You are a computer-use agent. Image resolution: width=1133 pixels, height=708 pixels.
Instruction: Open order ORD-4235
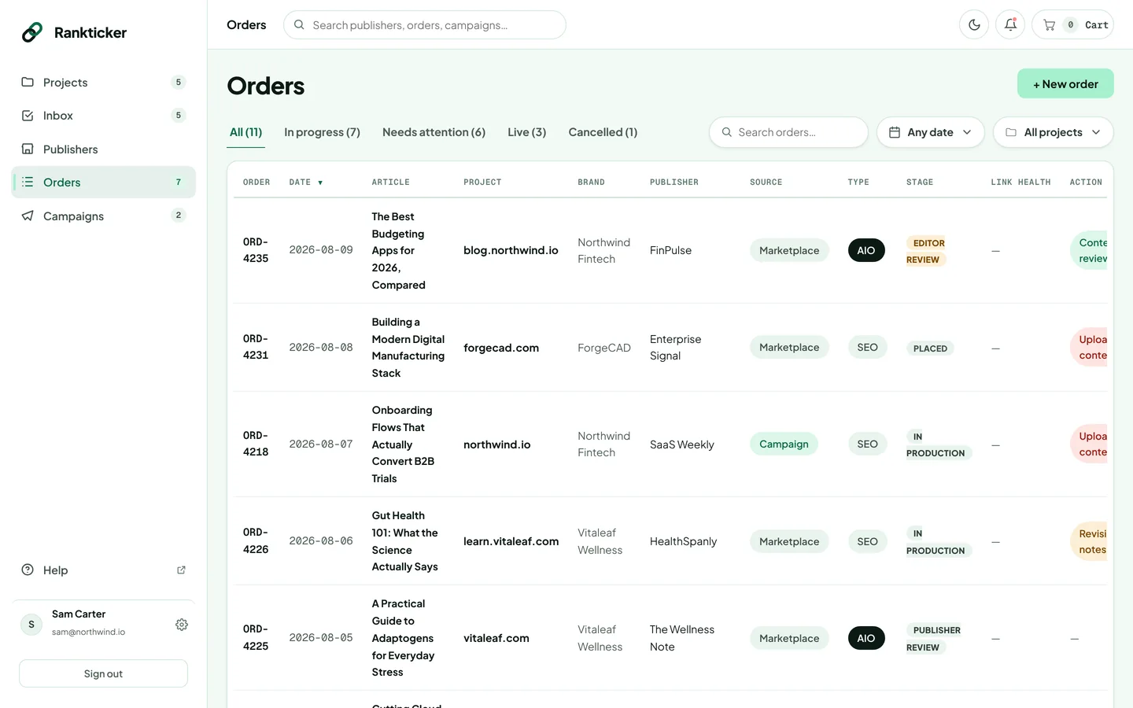(x=256, y=250)
